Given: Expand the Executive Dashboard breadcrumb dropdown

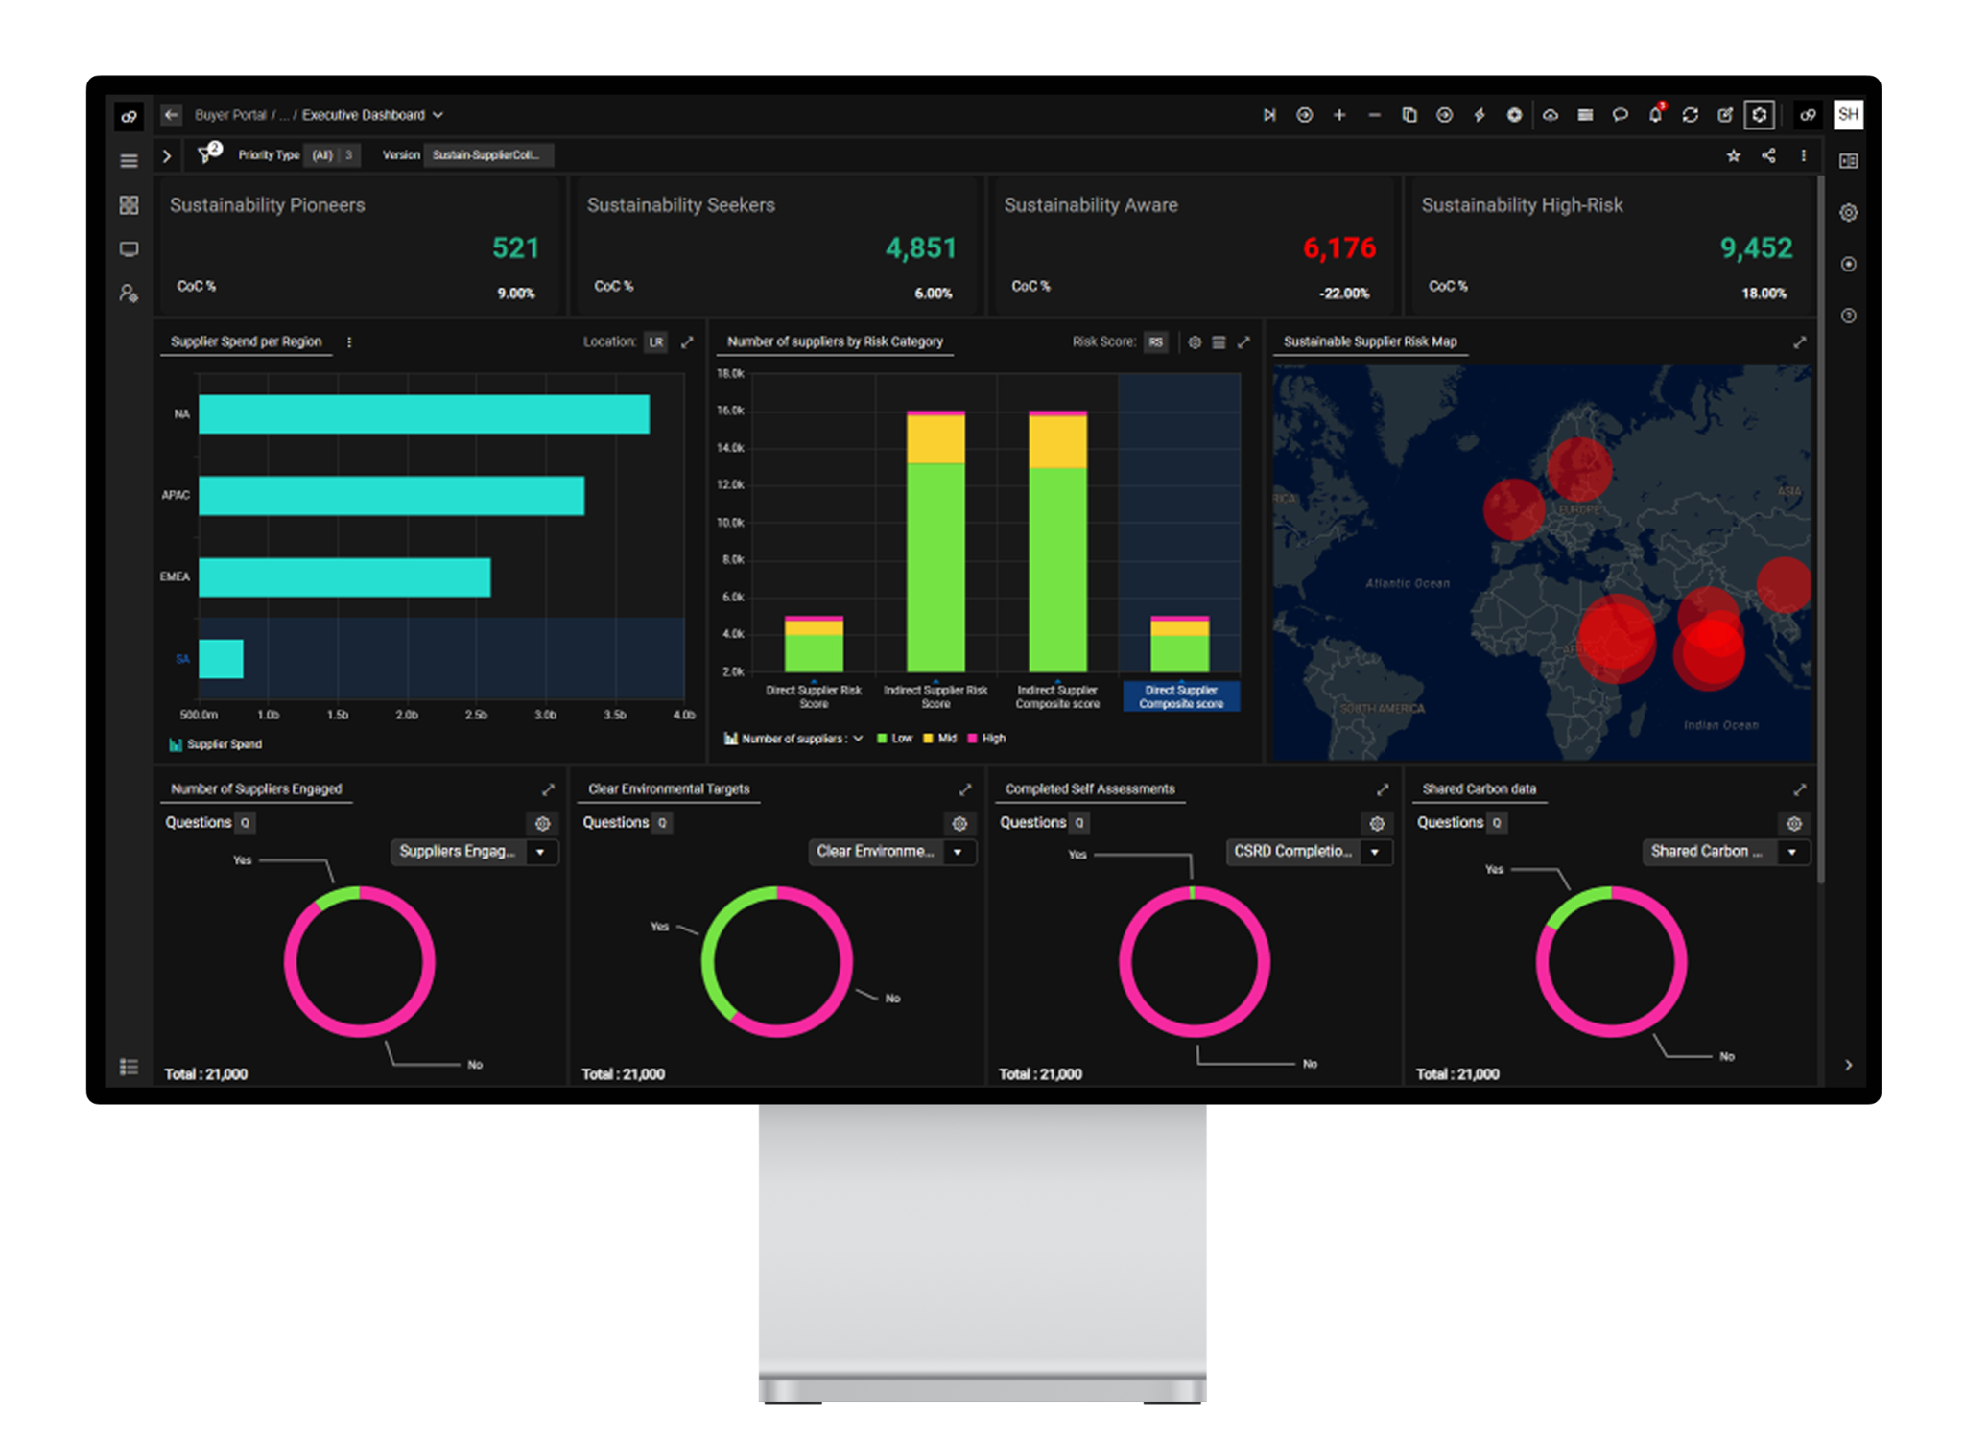Looking at the screenshot, I should tap(438, 115).
